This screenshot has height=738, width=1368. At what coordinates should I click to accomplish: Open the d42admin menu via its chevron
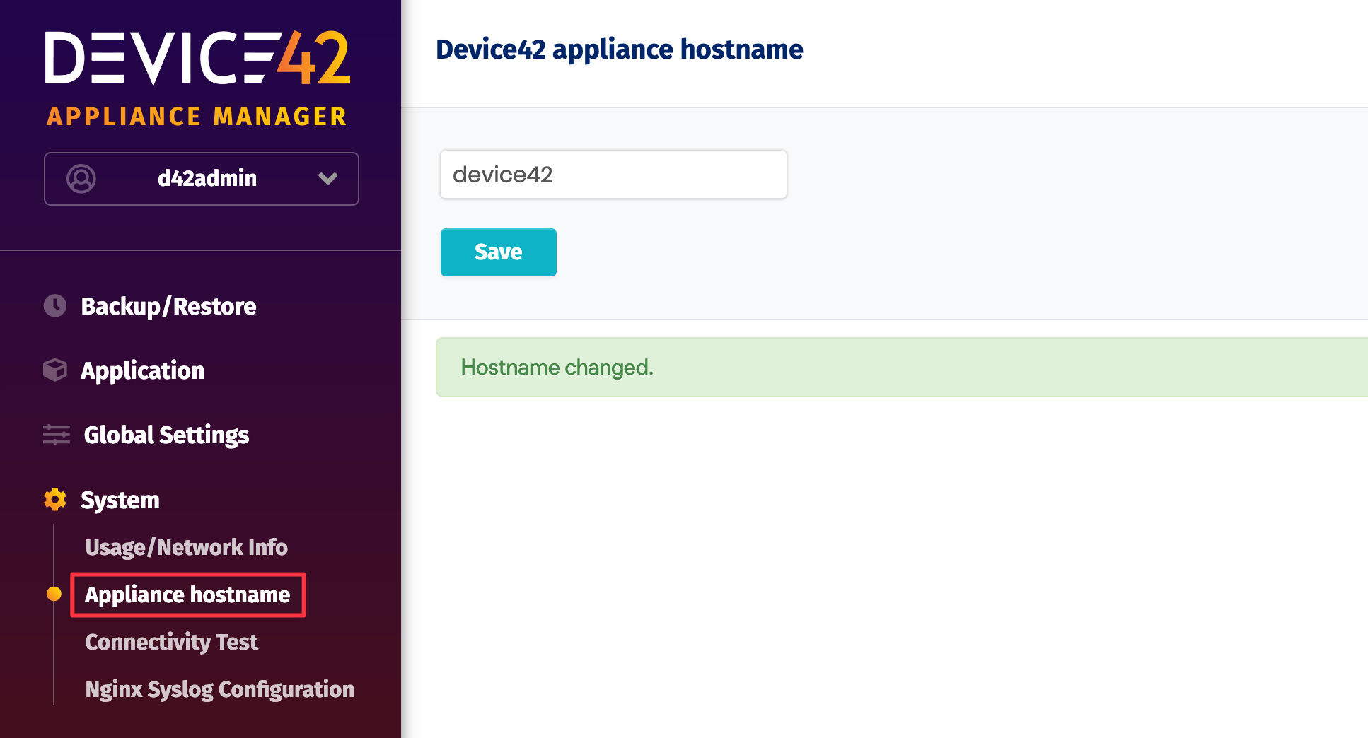pyautogui.click(x=327, y=179)
